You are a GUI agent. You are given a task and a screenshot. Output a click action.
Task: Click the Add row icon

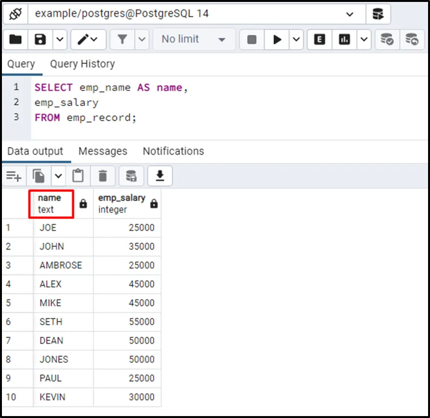(13, 176)
